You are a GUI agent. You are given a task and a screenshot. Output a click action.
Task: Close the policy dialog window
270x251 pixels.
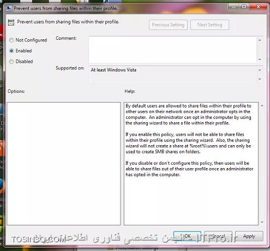coord(258,7)
